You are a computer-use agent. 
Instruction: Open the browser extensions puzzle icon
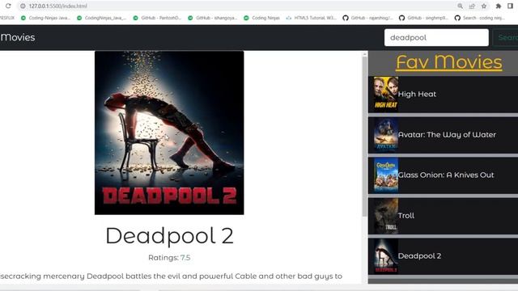click(x=499, y=6)
